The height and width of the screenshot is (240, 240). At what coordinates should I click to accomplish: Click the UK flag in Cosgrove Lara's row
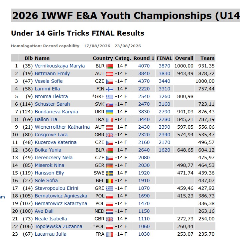click(x=110, y=135)
